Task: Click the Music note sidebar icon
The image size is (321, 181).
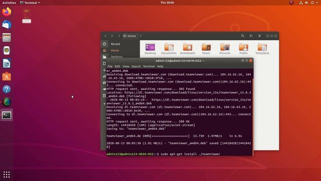Action: point(104,76)
